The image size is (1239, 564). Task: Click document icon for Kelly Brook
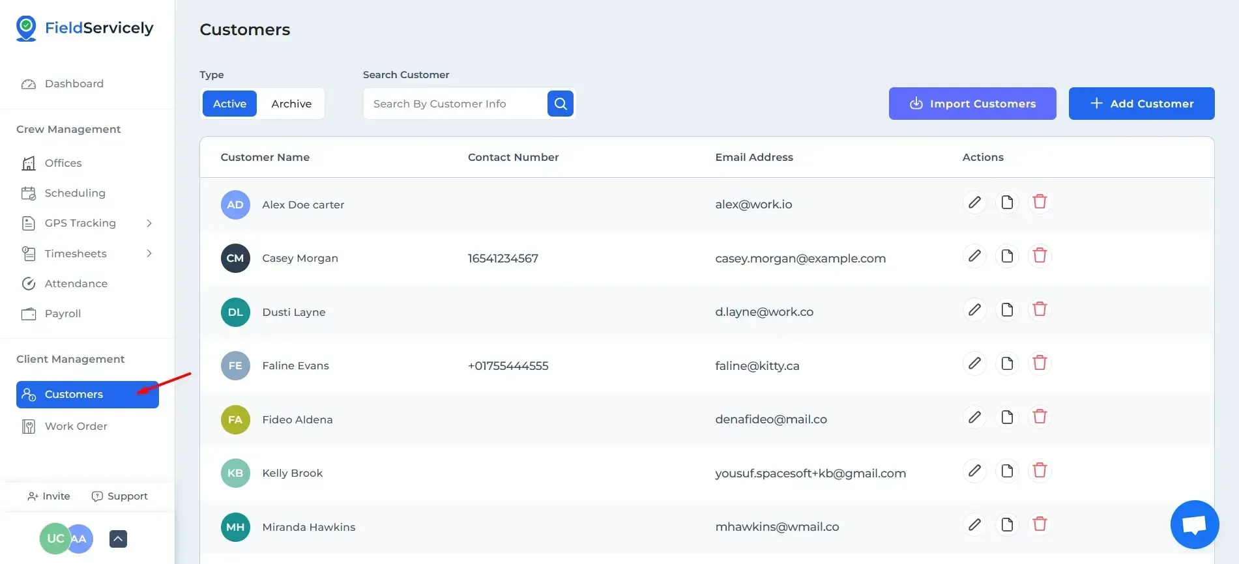click(1007, 471)
